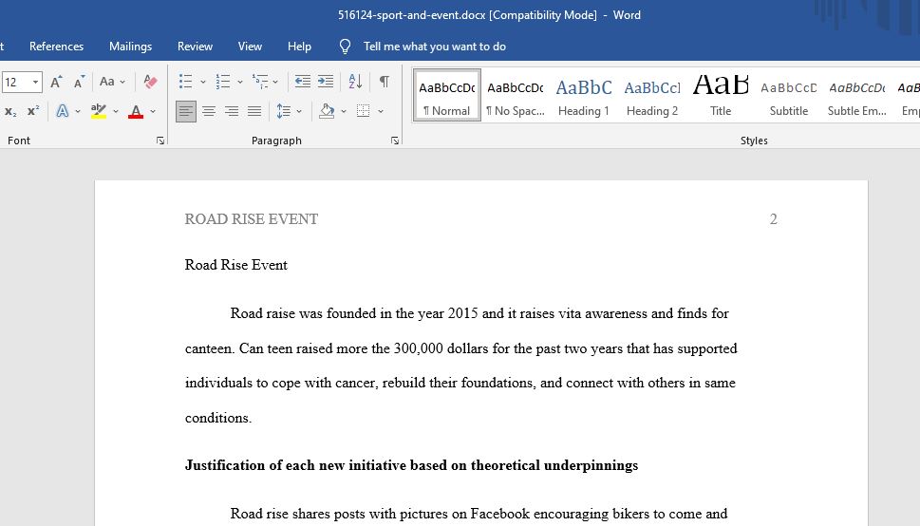Apply the Subtle Emphasis style

(857, 96)
